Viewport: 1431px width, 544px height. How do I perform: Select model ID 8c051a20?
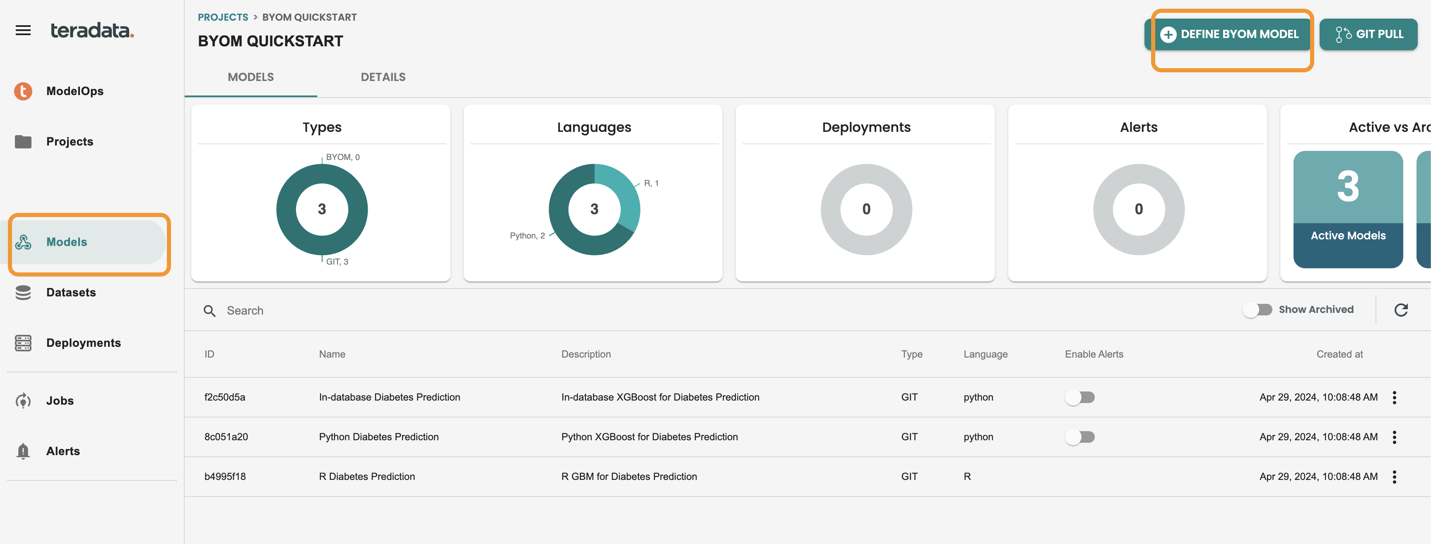click(226, 437)
